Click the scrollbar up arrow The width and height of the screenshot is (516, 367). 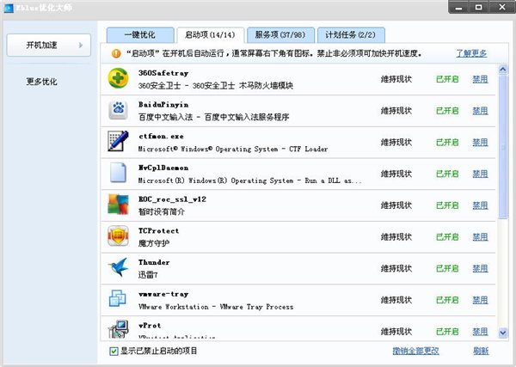click(x=503, y=69)
